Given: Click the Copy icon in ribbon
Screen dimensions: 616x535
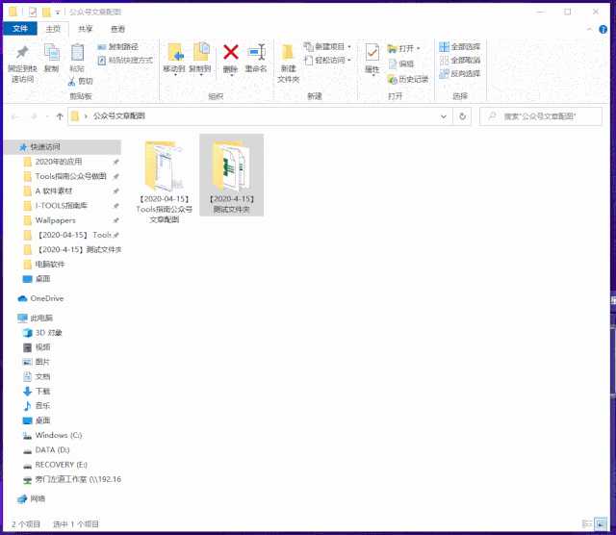Looking at the screenshot, I should click(52, 53).
